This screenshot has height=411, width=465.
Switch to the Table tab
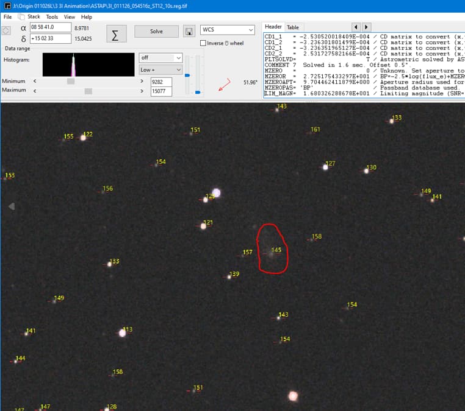pos(293,27)
